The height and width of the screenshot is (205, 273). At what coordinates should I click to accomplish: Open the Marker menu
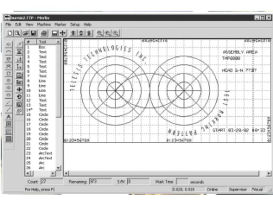(61, 24)
